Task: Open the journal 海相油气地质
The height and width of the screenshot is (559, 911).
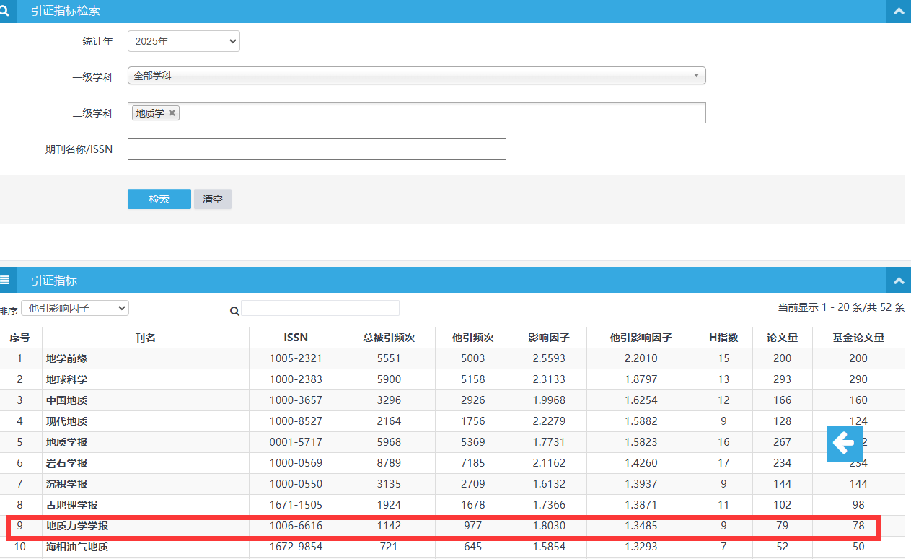Action: tap(77, 547)
